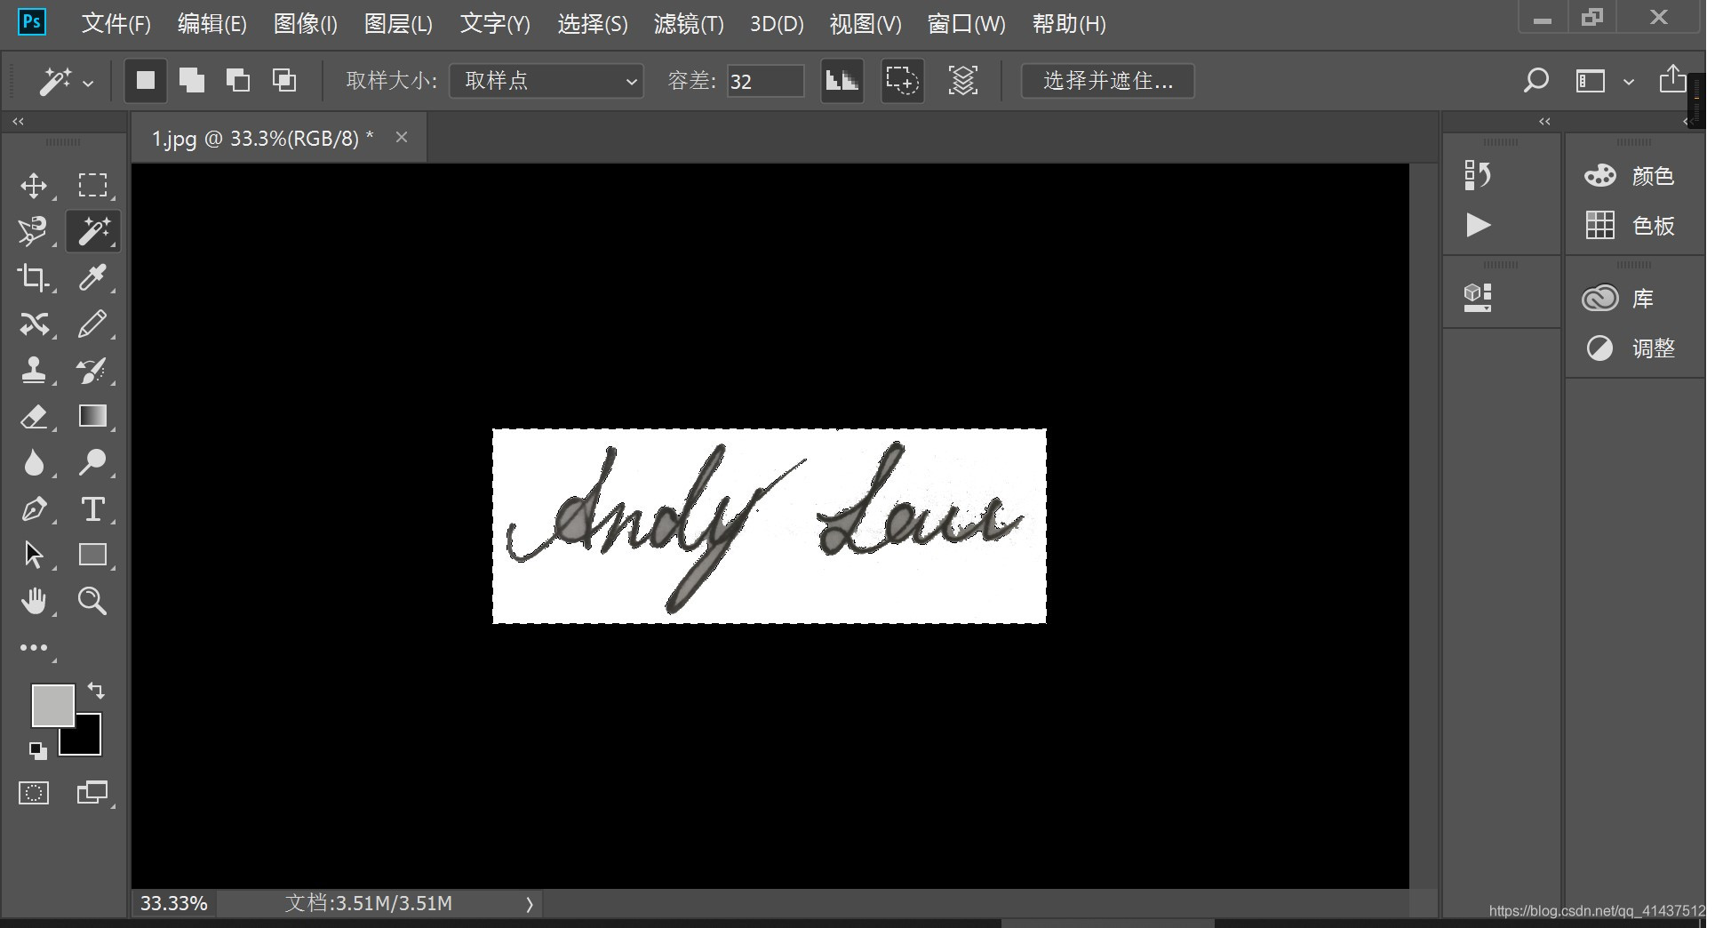Open the 3D/Properties panel icon
The image size is (1715, 928).
(1478, 297)
